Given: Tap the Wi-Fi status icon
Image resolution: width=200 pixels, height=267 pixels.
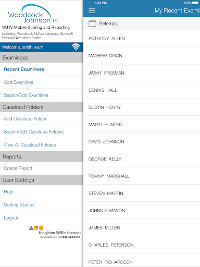Looking at the screenshot, I should click(x=76, y=47).
